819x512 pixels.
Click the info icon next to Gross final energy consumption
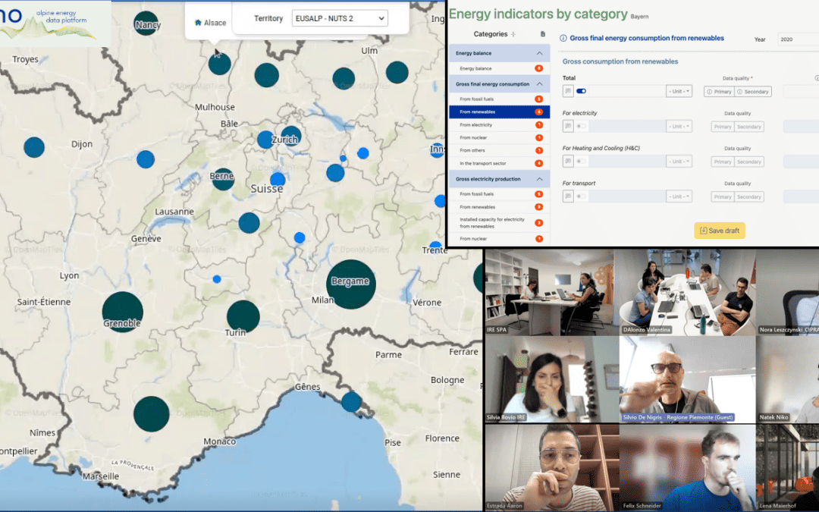(x=564, y=37)
